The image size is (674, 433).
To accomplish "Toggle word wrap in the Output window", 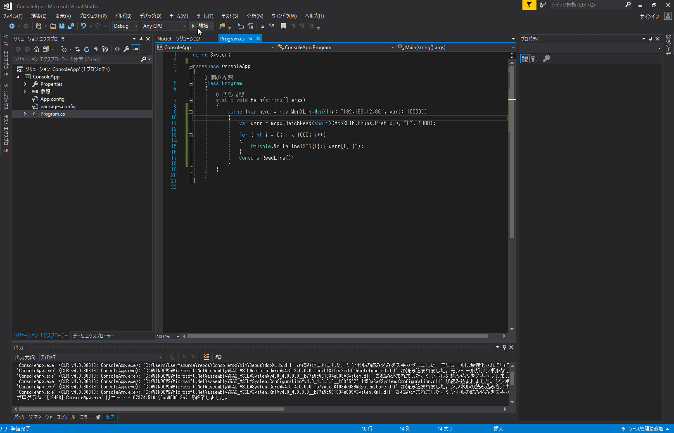I will [218, 357].
